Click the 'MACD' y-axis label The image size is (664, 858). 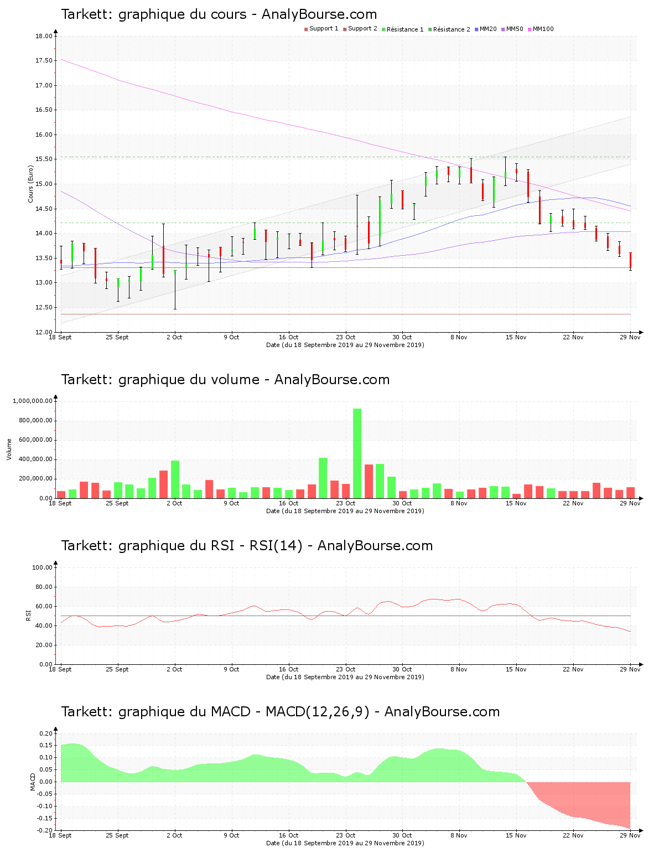coord(34,782)
